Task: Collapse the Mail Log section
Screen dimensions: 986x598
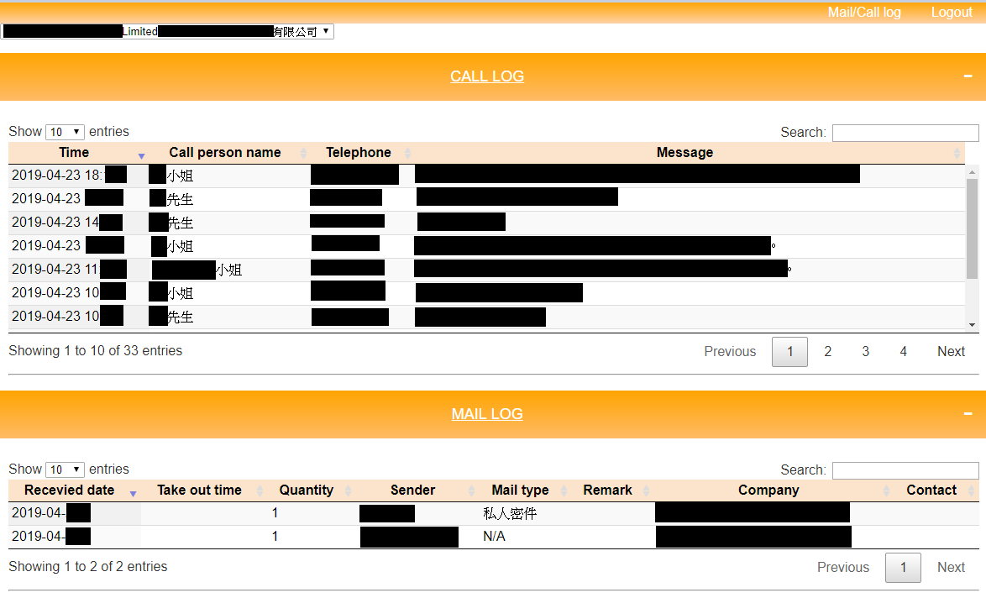Action: pyautogui.click(x=968, y=414)
